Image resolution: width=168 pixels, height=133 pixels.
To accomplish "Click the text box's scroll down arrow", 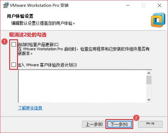I will point(149,100).
